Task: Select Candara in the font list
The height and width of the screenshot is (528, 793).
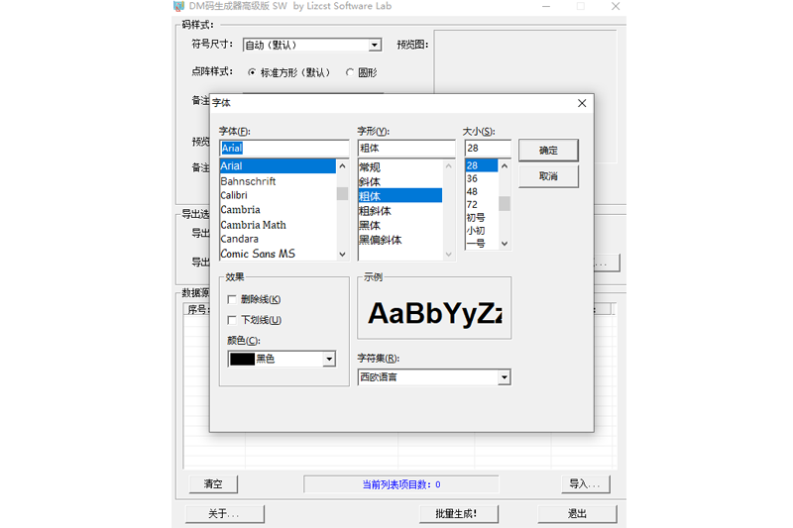Action: coord(278,239)
